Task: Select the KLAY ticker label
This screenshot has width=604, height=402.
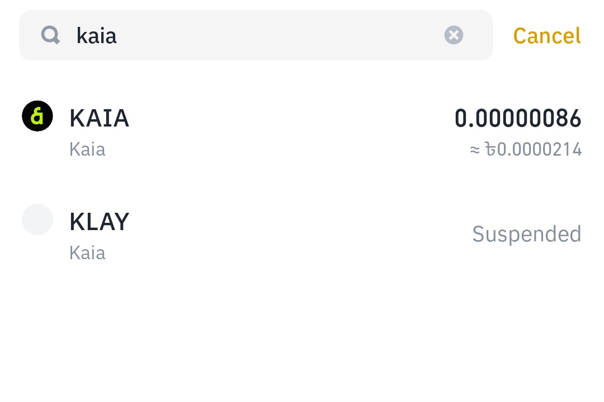Action: [99, 222]
